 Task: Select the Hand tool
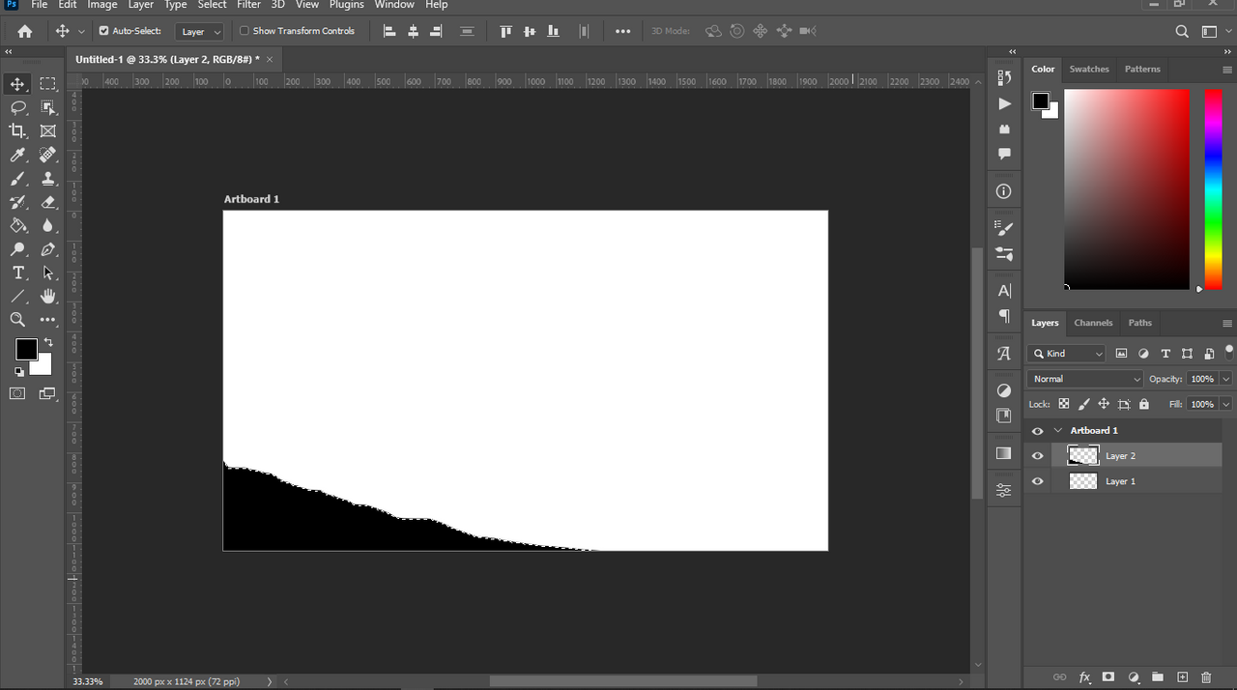tap(48, 297)
